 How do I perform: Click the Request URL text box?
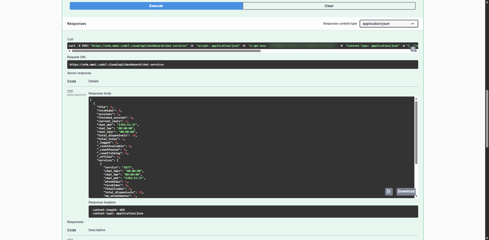click(x=242, y=65)
